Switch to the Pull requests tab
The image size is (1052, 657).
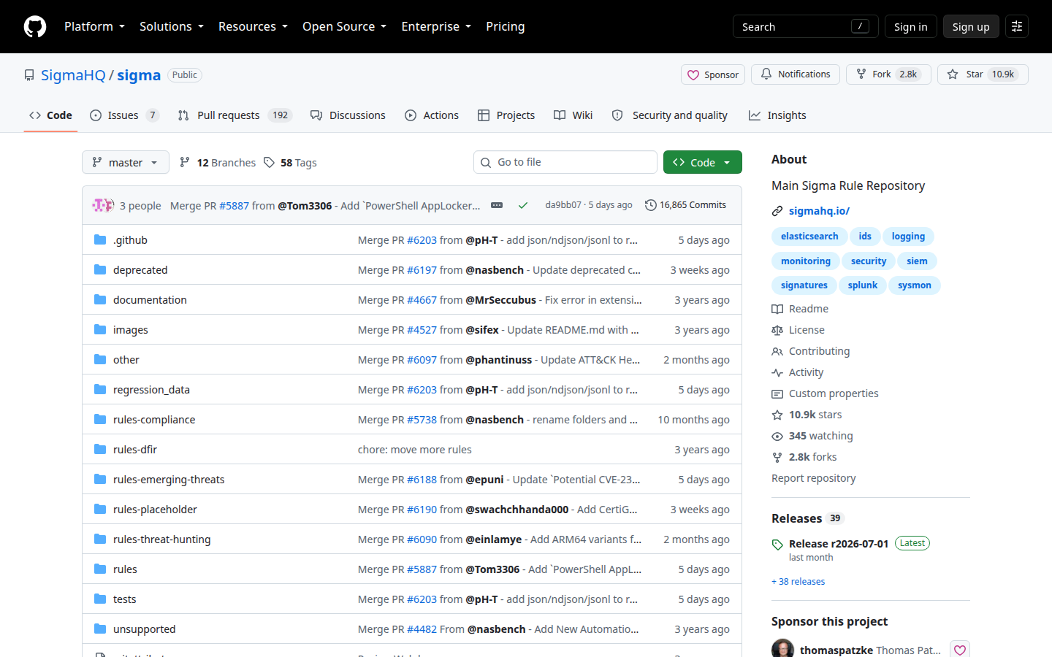point(235,115)
